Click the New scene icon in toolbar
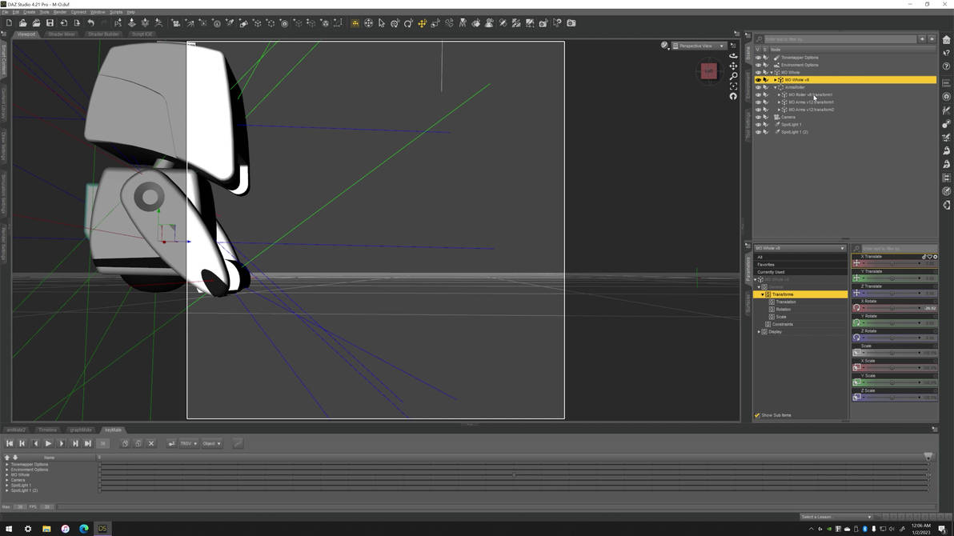The width and height of the screenshot is (954, 536). [9, 23]
